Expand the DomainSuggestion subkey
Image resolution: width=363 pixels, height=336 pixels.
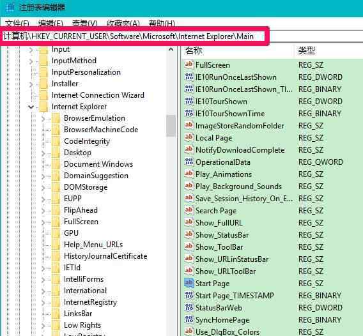coord(43,176)
